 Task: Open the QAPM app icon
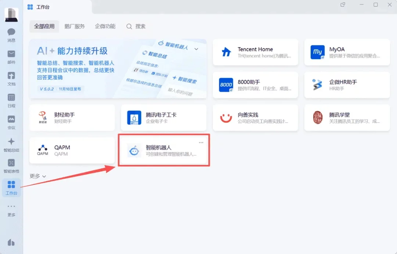pyautogui.click(x=43, y=150)
